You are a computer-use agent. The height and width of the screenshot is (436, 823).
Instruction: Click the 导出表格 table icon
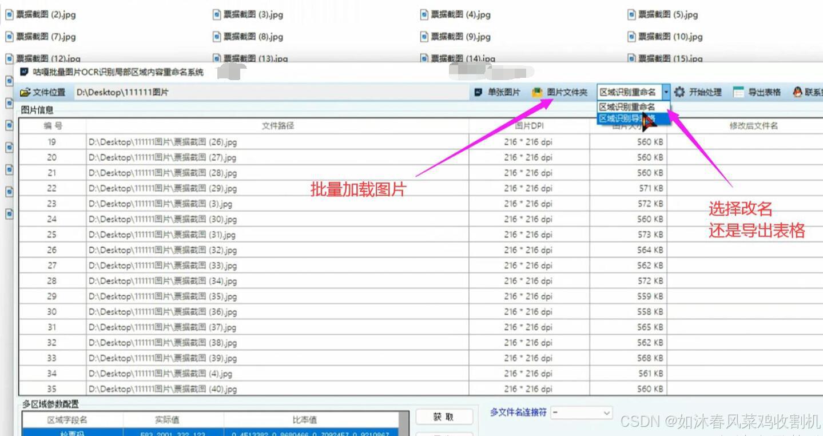pyautogui.click(x=739, y=92)
